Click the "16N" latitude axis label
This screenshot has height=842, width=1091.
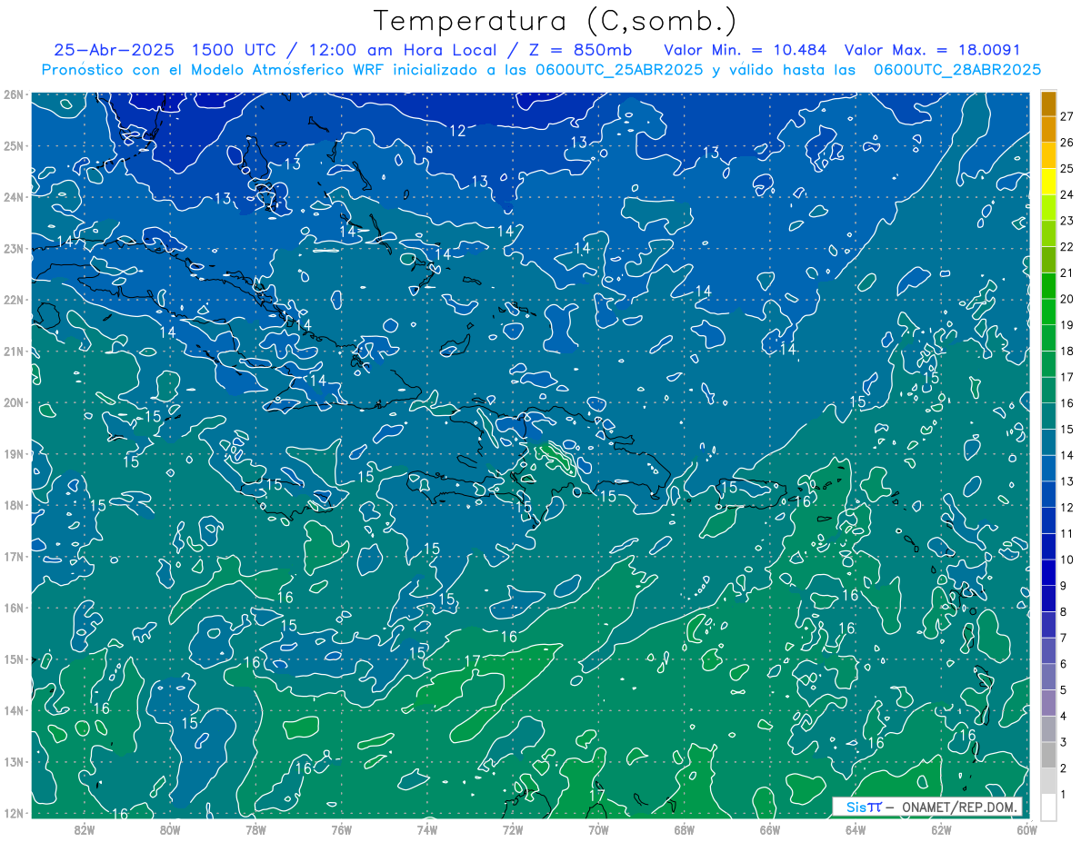click(14, 608)
